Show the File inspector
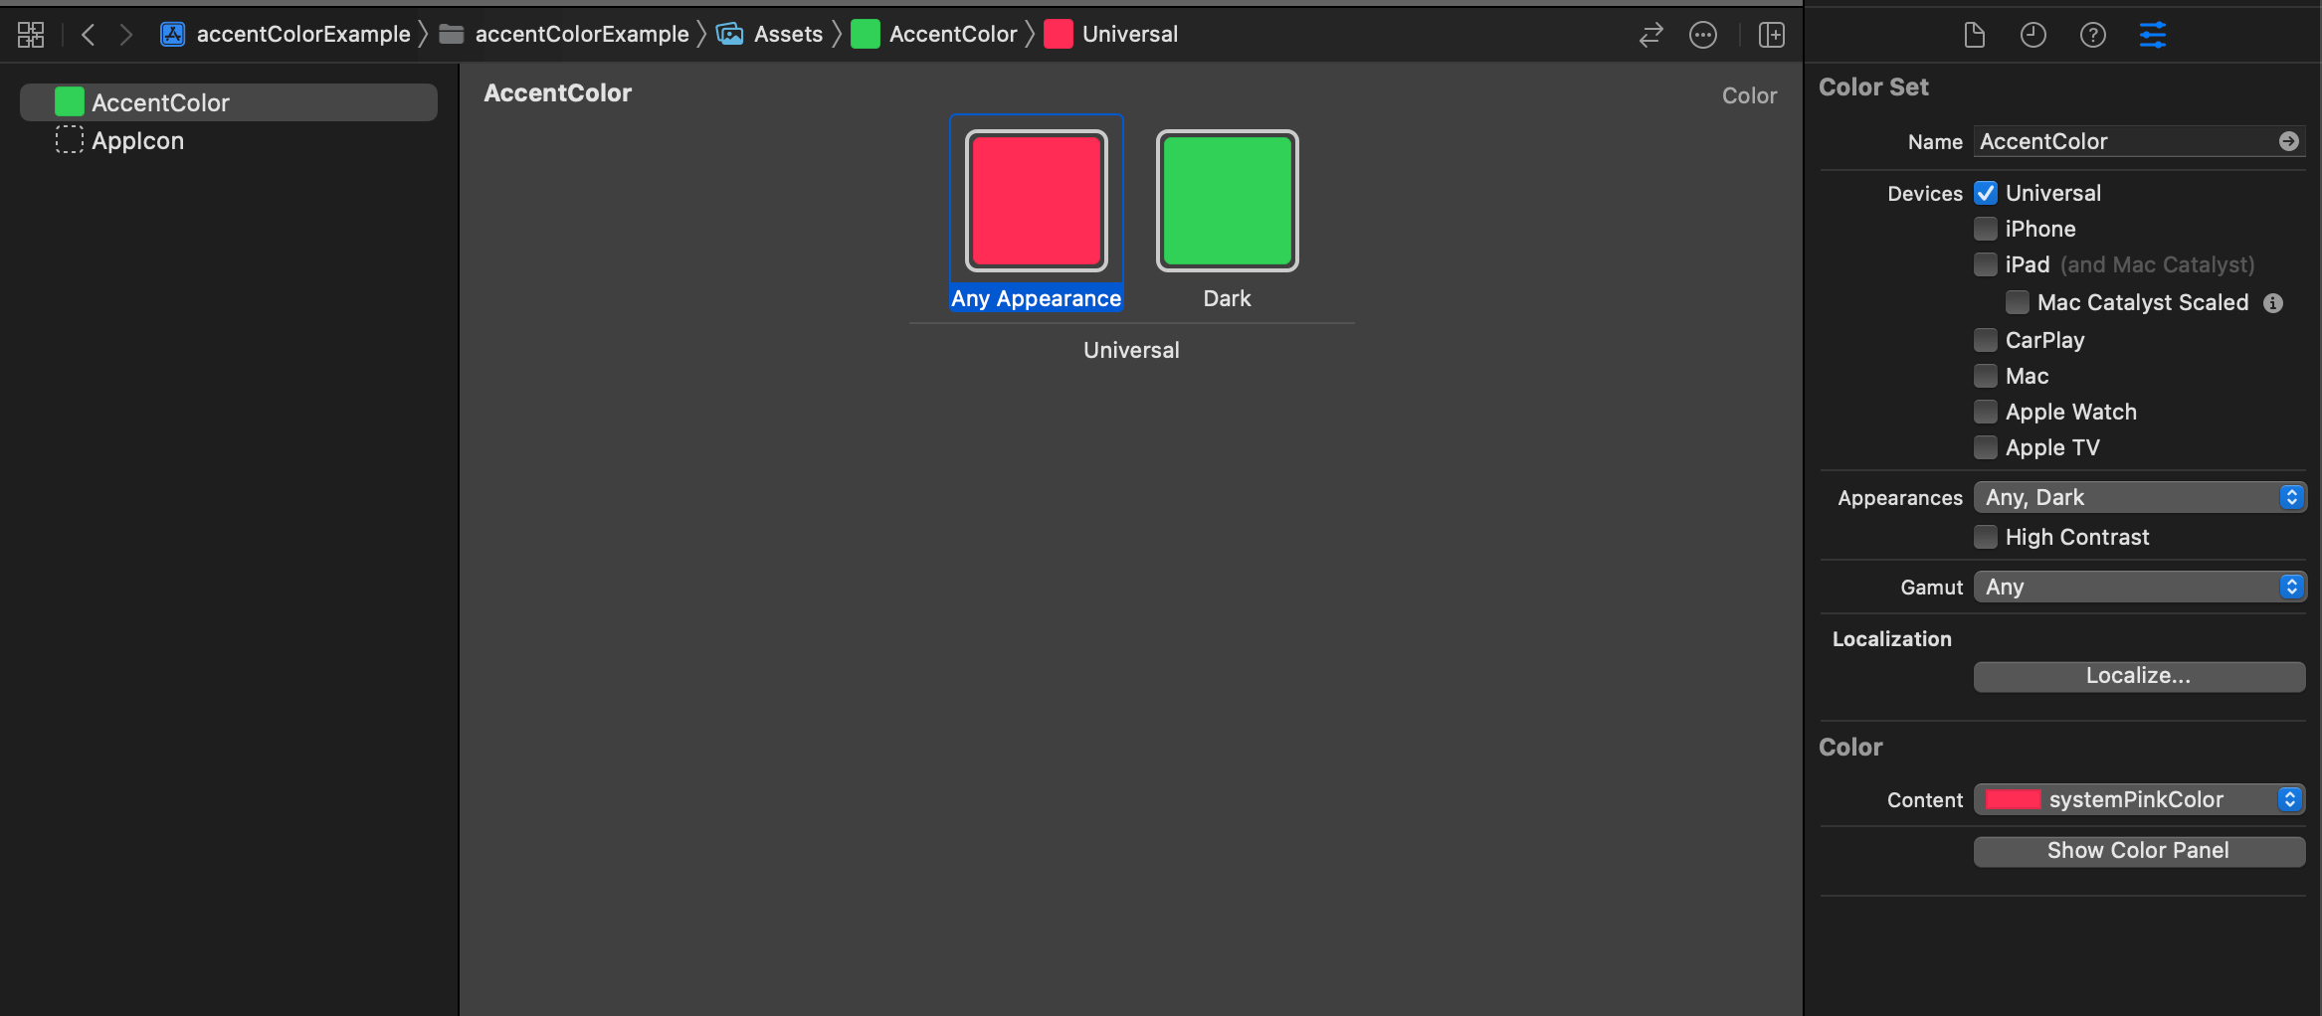 (1975, 35)
